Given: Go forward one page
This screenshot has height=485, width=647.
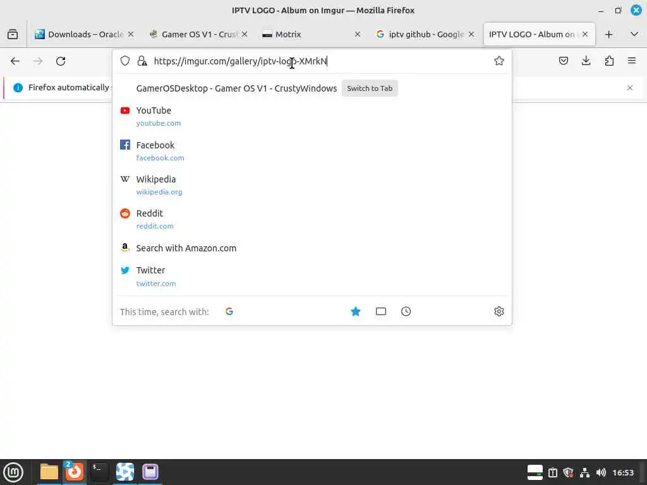Looking at the screenshot, I should pyautogui.click(x=38, y=61).
